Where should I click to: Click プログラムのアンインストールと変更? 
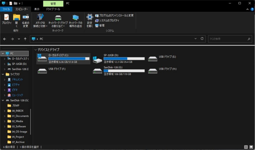point(114,16)
